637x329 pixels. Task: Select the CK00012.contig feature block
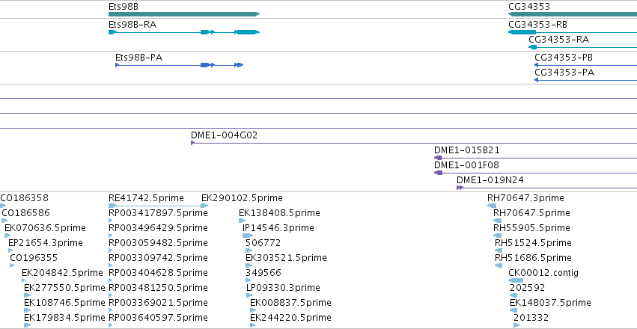tap(516, 280)
